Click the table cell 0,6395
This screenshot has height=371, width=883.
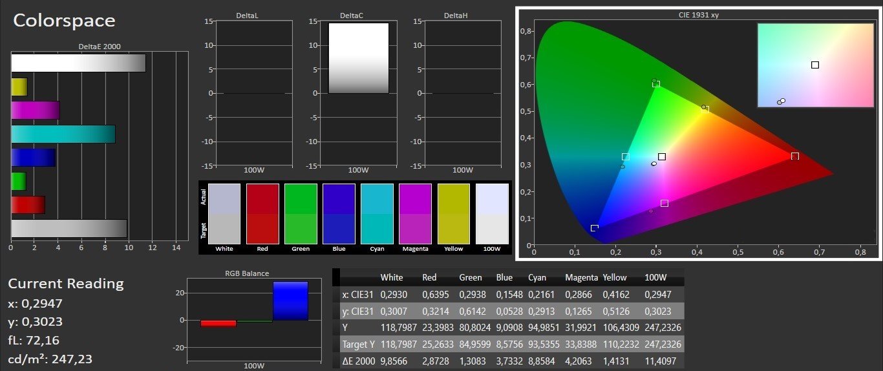point(436,295)
